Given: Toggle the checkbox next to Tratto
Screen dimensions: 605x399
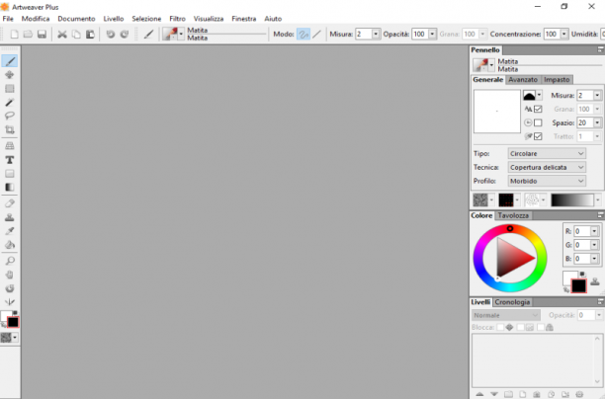Looking at the screenshot, I should coord(538,136).
